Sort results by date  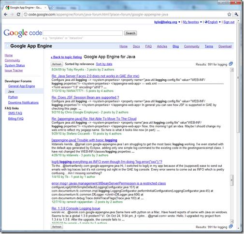click(x=104, y=64)
